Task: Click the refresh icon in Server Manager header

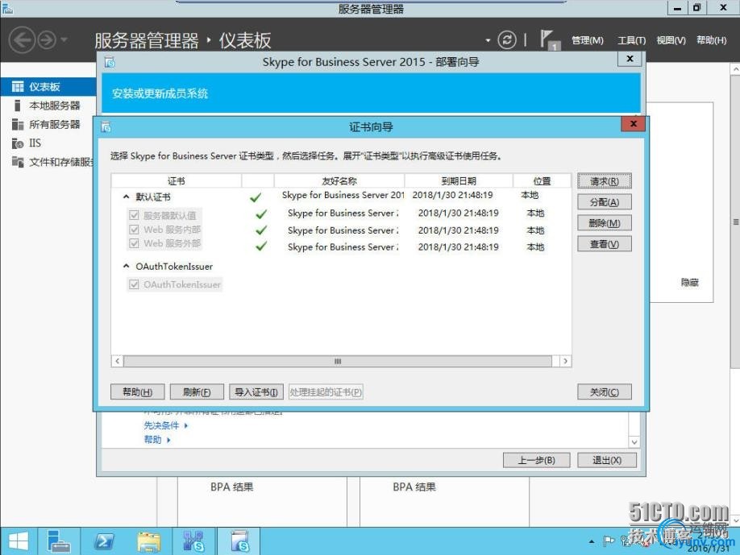Action: [x=507, y=39]
